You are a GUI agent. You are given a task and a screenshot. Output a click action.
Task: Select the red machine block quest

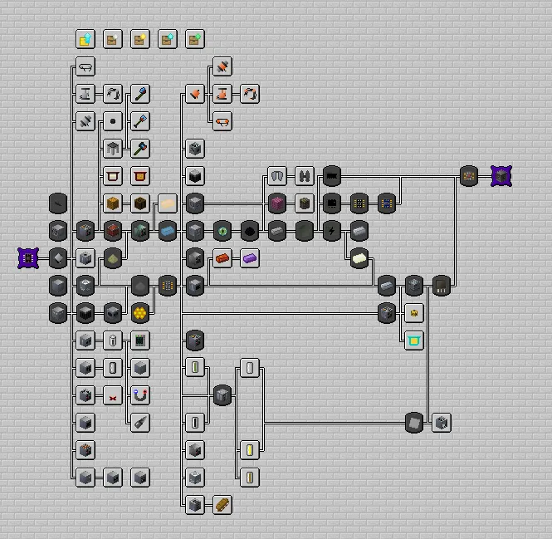coord(113,231)
